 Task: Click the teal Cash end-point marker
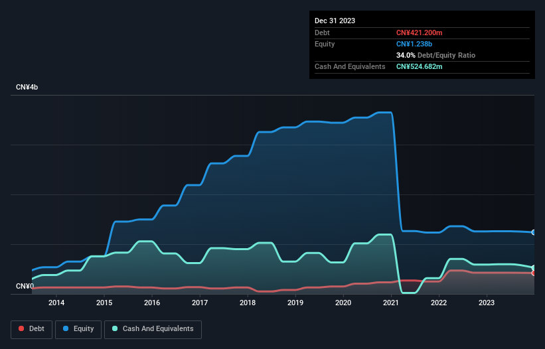coord(534,268)
